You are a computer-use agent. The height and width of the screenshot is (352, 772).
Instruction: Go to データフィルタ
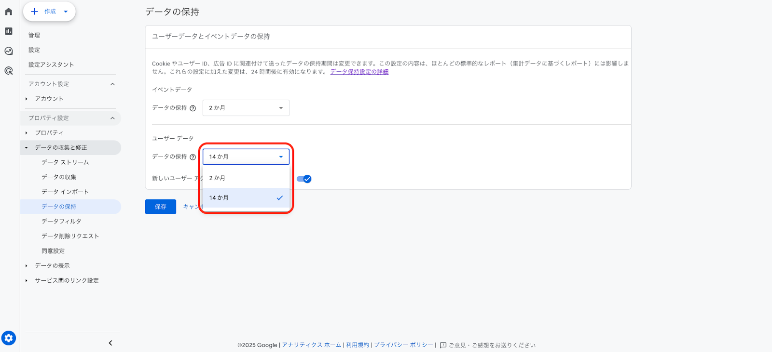61,222
